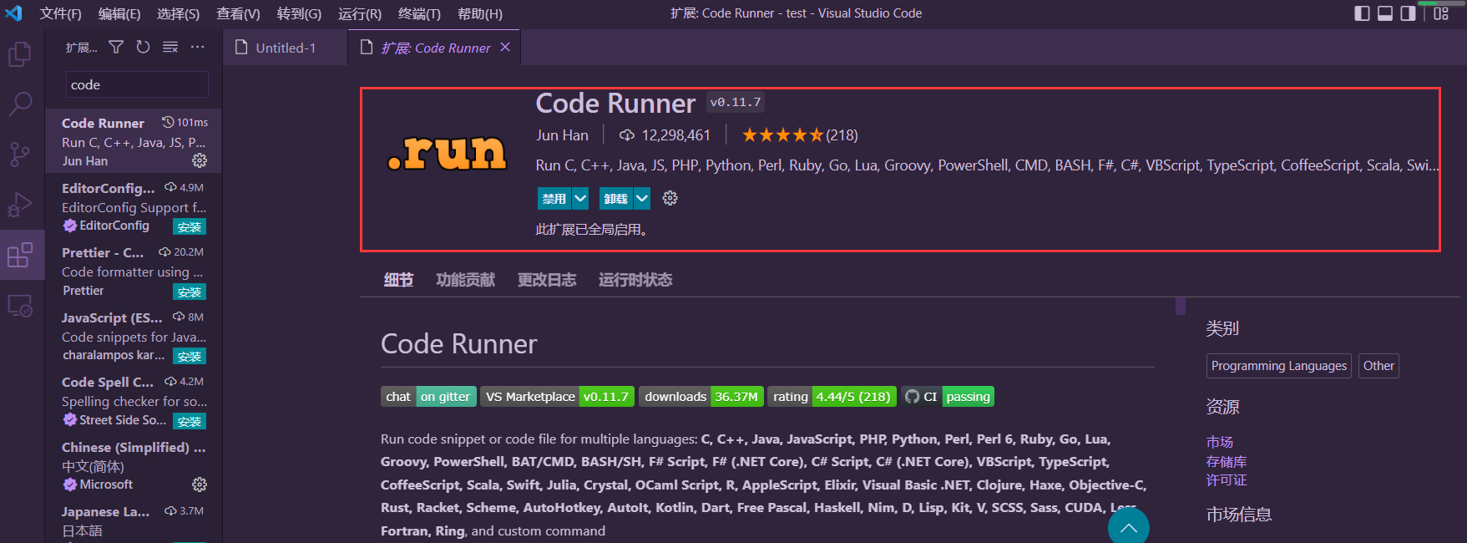Toggle bottom panel layout icon

1385,13
